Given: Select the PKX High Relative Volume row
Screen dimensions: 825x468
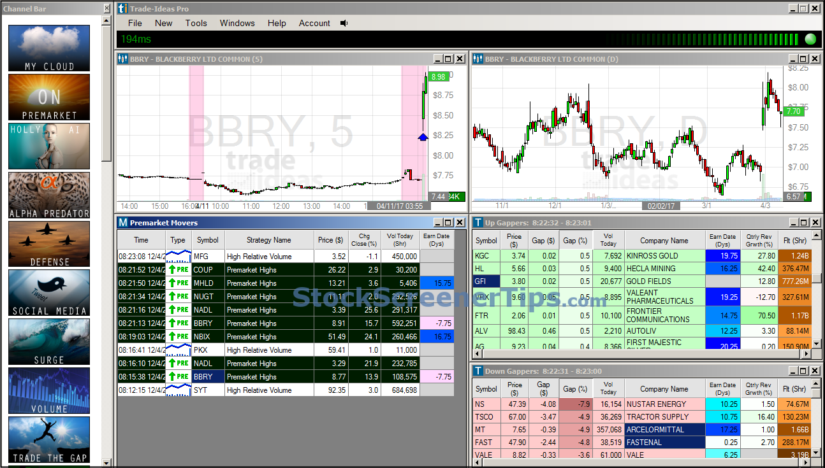Looking at the screenshot, I should [286, 350].
